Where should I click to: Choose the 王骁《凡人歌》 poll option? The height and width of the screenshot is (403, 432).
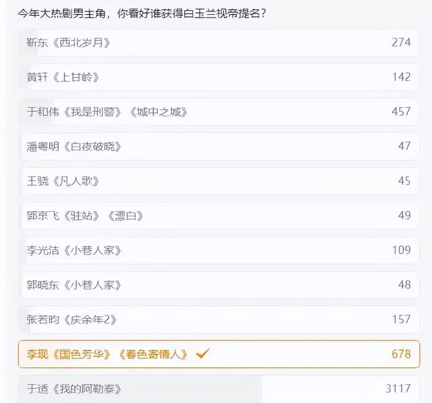[219, 181]
